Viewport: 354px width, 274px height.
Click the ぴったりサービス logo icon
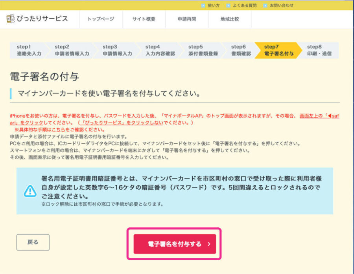tap(10, 18)
